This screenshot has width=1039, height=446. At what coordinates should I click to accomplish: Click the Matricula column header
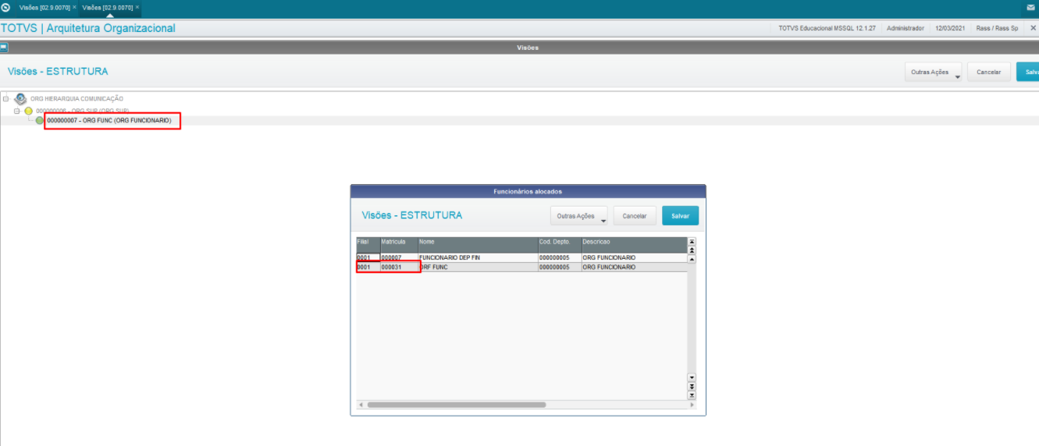(x=399, y=245)
